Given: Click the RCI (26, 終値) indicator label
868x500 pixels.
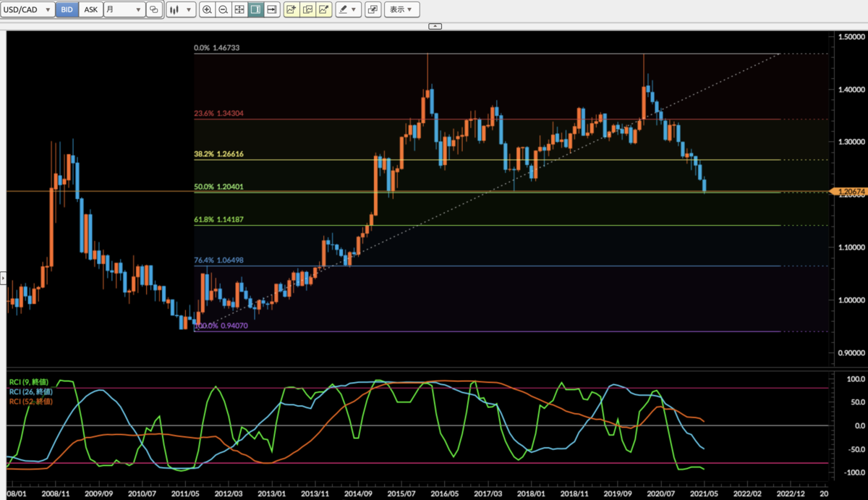Looking at the screenshot, I should [30, 391].
